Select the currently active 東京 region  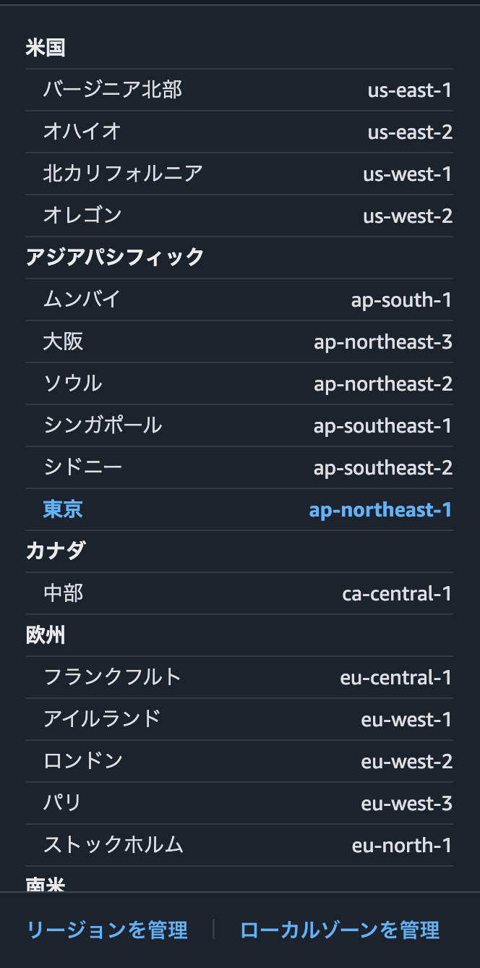tap(239, 509)
